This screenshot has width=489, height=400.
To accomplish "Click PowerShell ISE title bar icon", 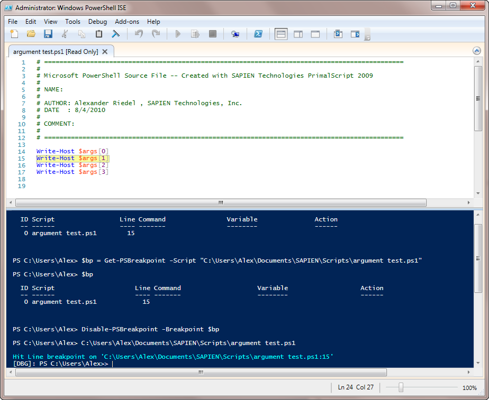I will pyautogui.click(x=8, y=8).
